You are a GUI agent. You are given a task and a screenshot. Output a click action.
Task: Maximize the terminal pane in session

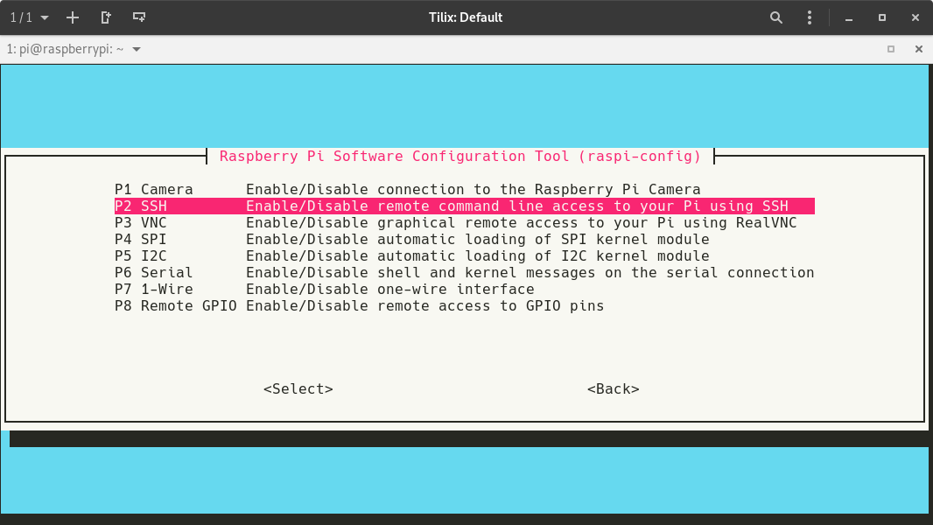pos(891,50)
